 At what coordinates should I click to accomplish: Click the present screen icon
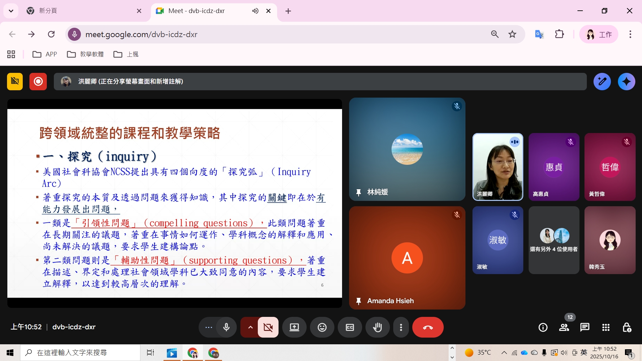click(x=294, y=327)
